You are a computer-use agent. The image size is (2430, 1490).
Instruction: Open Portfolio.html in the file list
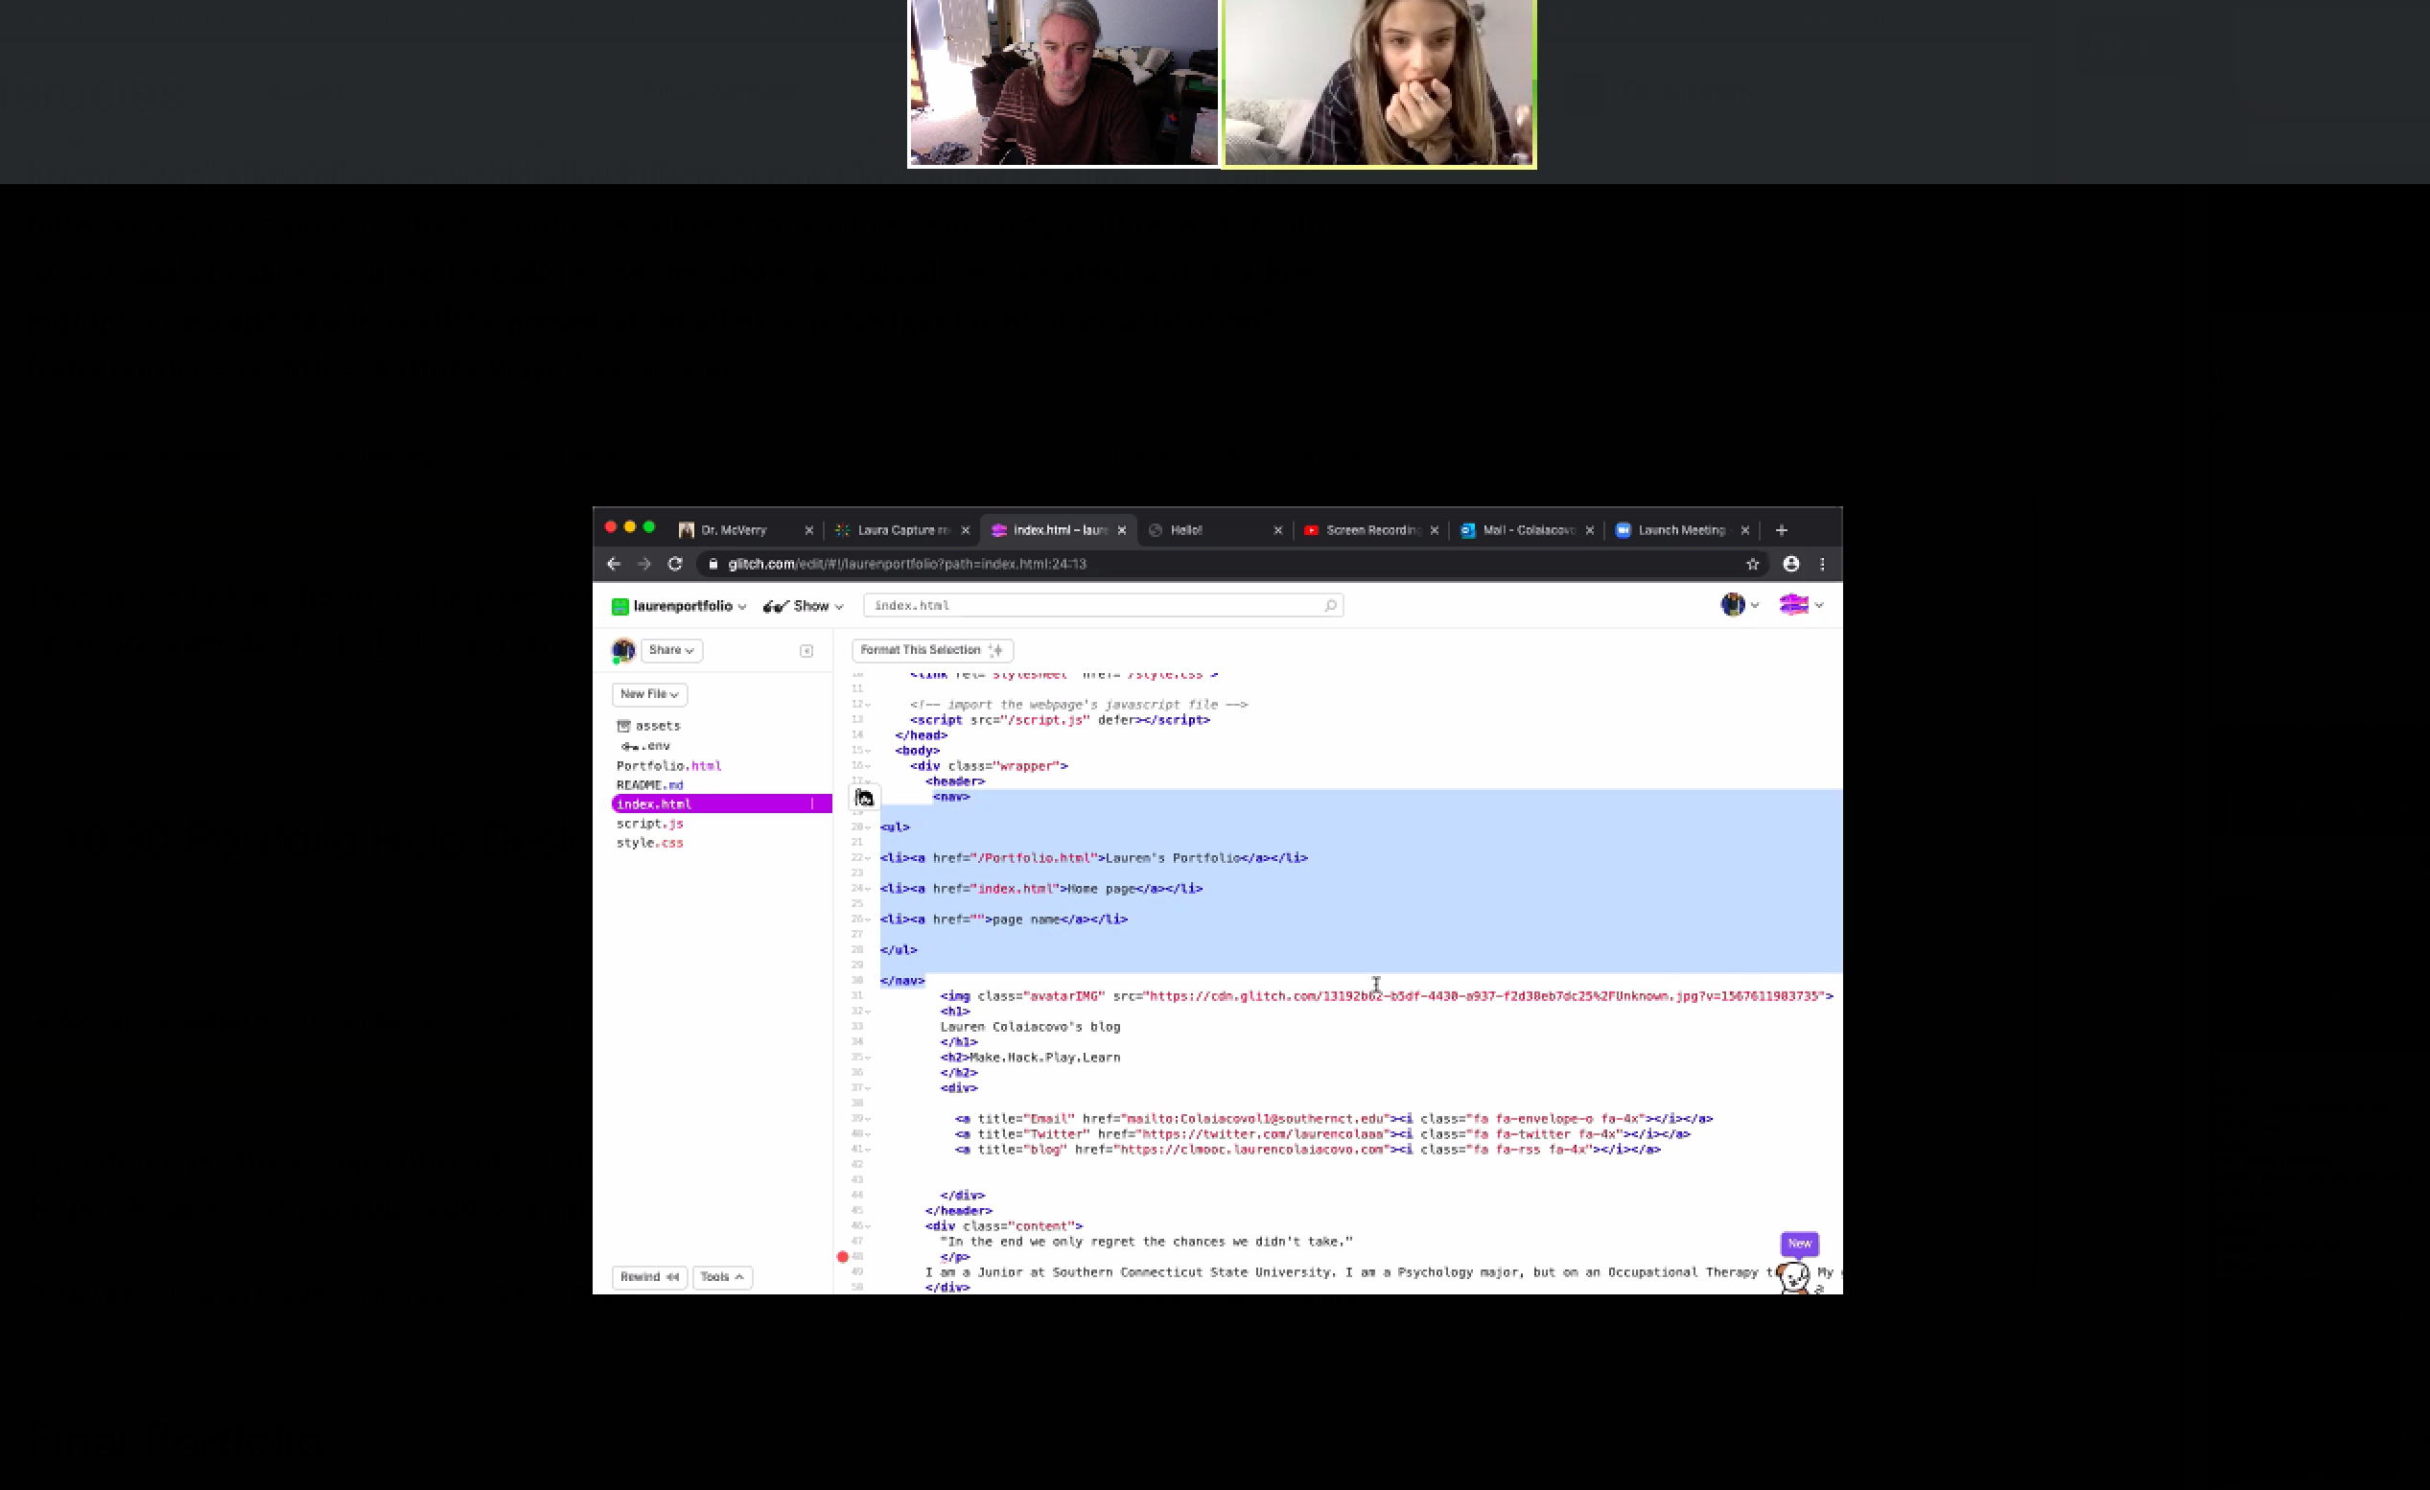[x=668, y=766]
